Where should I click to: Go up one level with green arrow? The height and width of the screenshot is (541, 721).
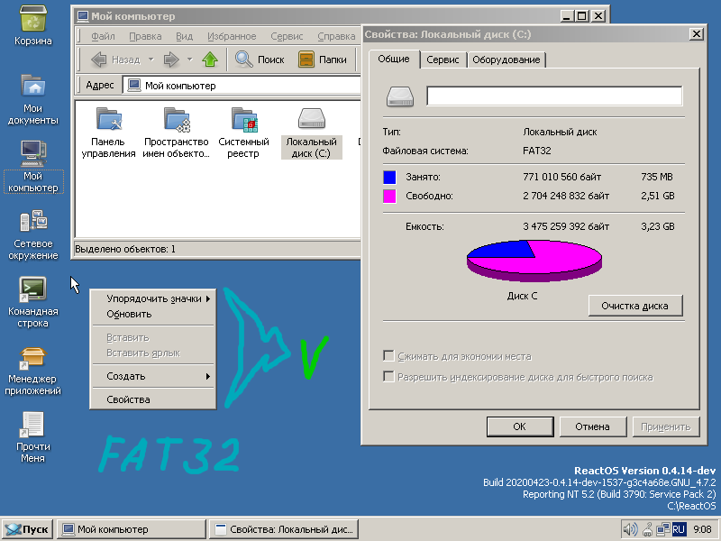pos(210,60)
